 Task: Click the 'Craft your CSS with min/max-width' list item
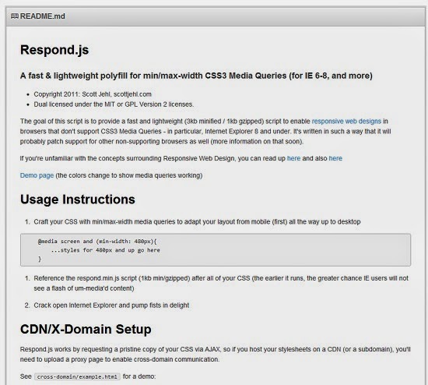(x=197, y=221)
